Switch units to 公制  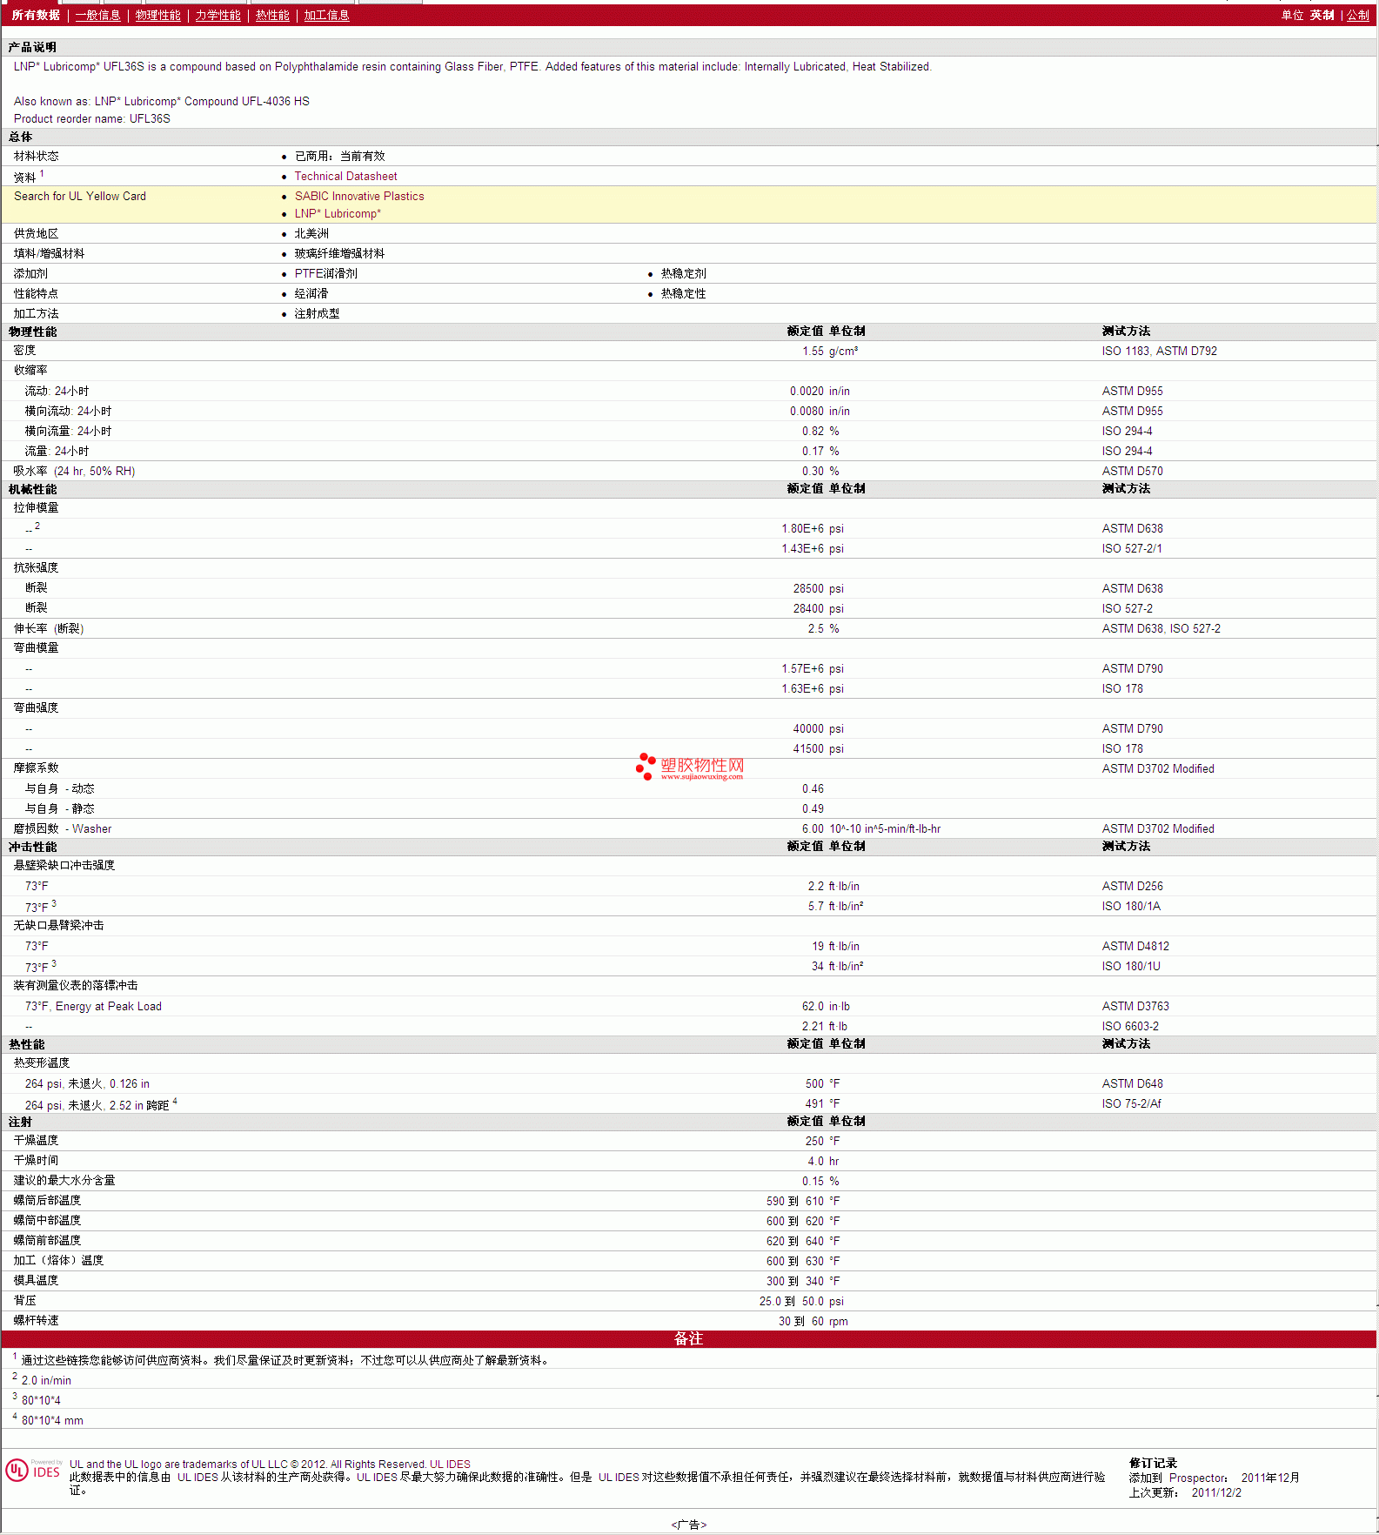coord(1358,16)
